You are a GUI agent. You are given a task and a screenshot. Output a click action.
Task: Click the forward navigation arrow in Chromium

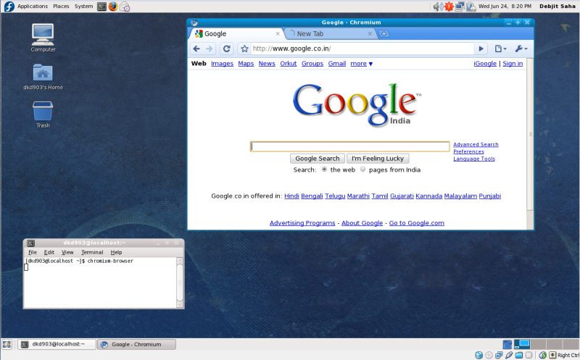tap(210, 49)
